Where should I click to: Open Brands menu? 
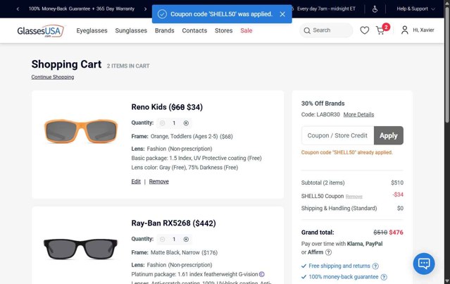pyautogui.click(x=165, y=30)
